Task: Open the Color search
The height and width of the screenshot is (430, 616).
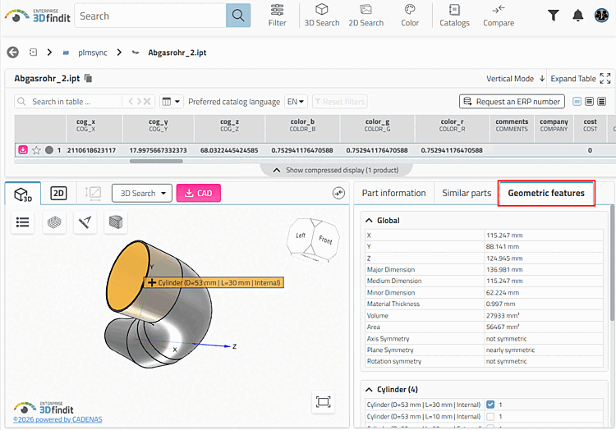Action: [x=410, y=16]
